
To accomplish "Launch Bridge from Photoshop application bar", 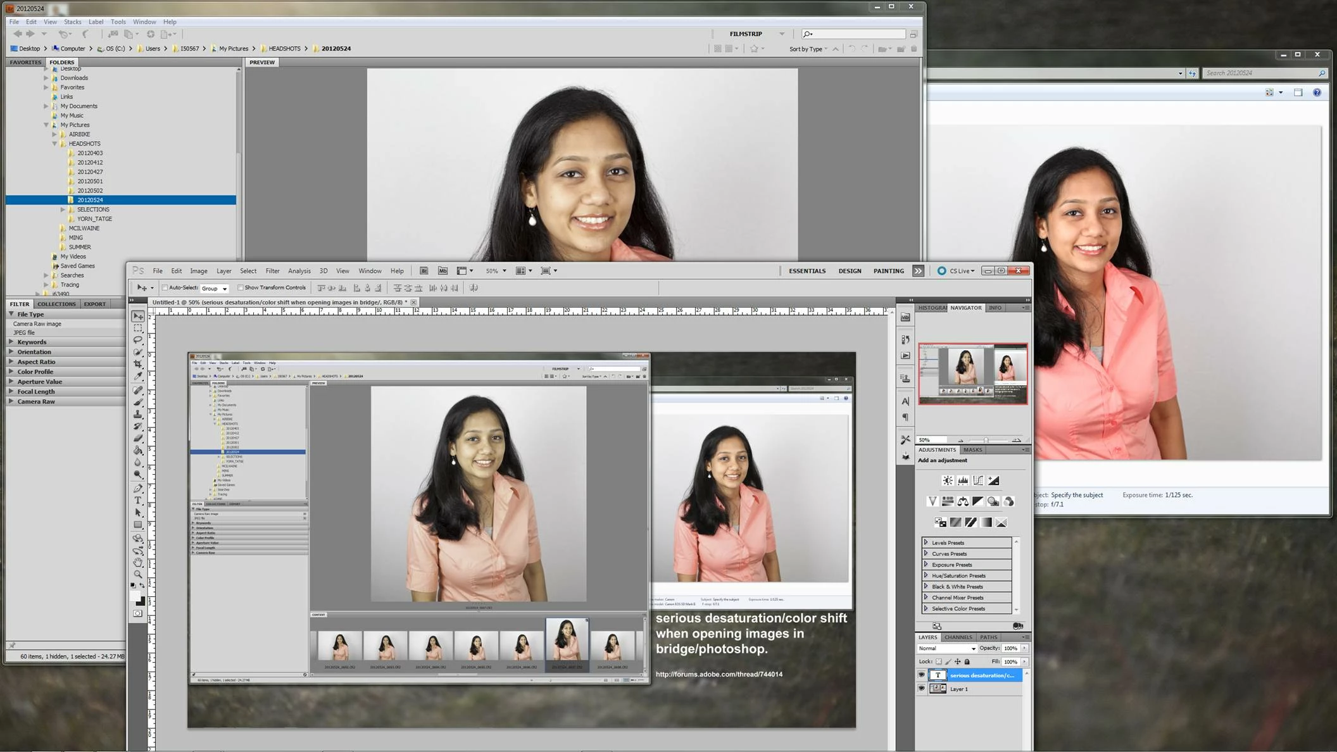I will pyautogui.click(x=424, y=271).
